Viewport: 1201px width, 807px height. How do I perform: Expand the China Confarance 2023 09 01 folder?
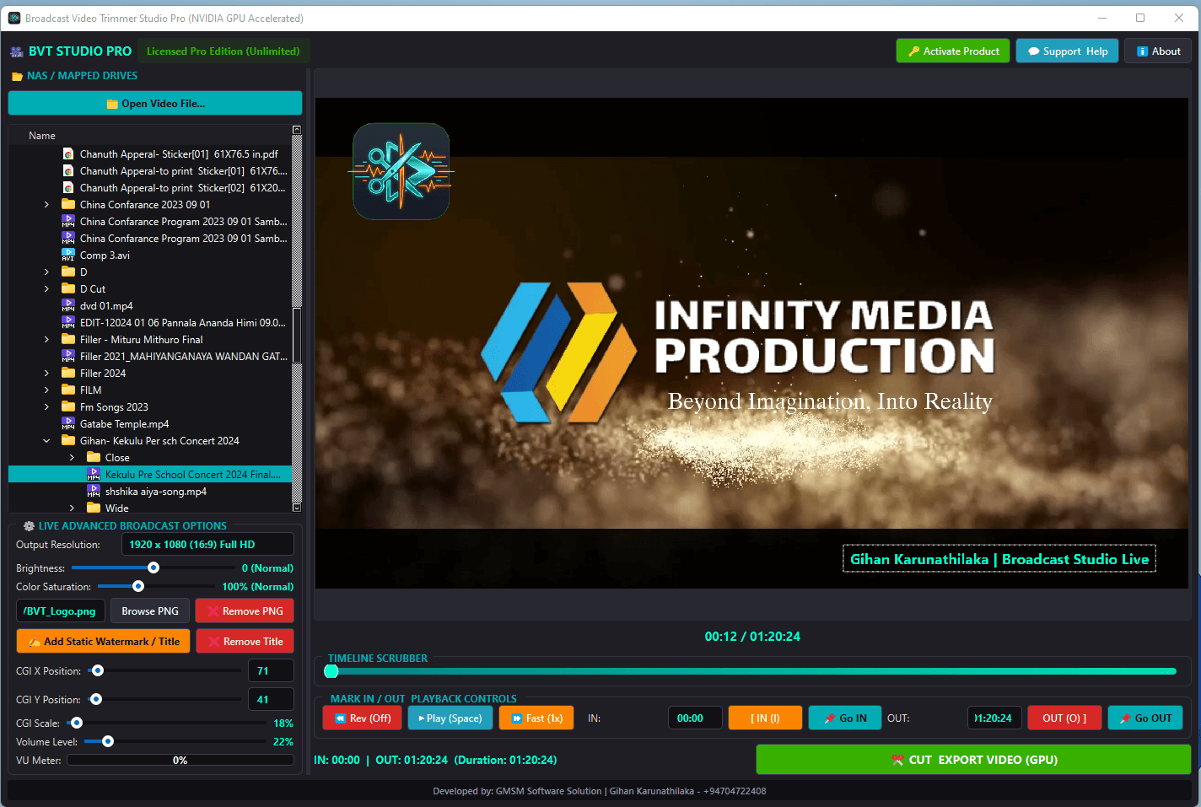[x=46, y=205]
